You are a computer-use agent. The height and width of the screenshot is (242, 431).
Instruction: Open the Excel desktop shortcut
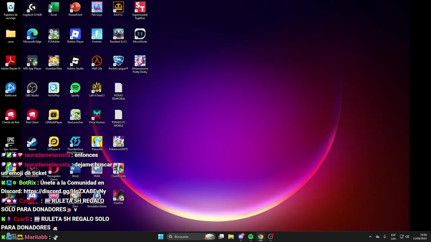(54, 9)
